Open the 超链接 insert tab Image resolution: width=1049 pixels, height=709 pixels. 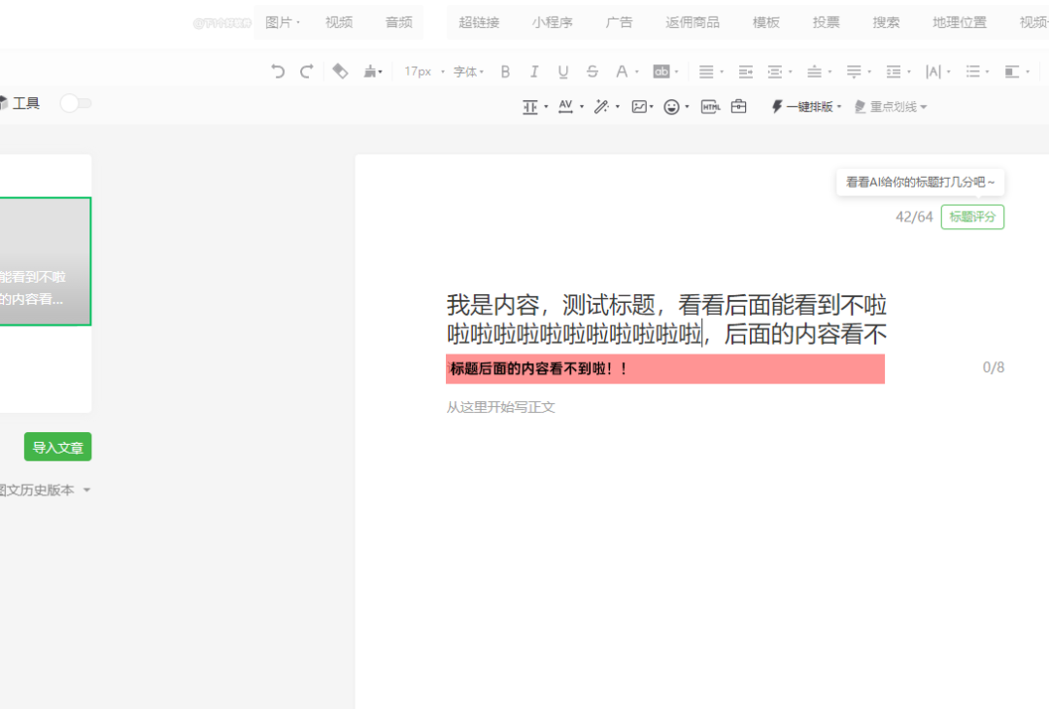[479, 22]
